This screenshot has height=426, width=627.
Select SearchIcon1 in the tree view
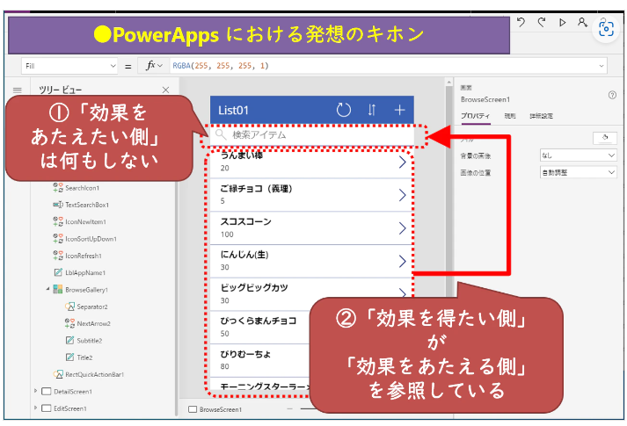(x=83, y=188)
